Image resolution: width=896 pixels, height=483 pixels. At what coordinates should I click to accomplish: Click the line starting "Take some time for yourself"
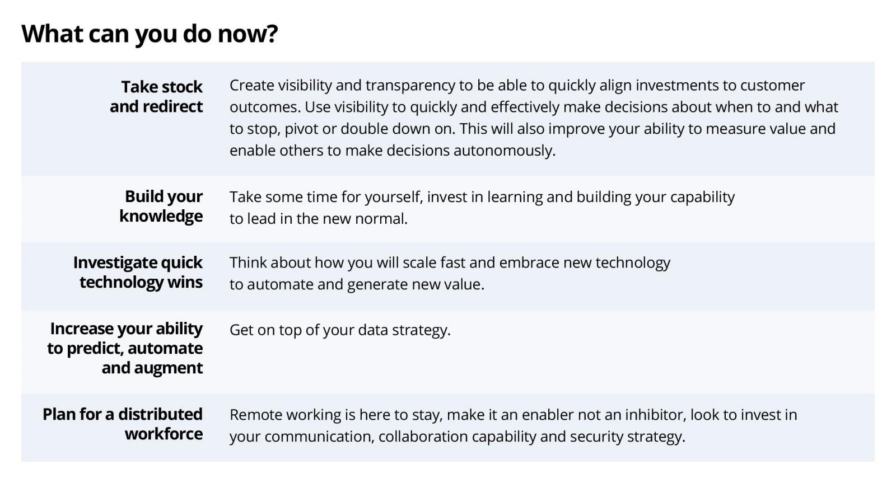click(x=482, y=197)
